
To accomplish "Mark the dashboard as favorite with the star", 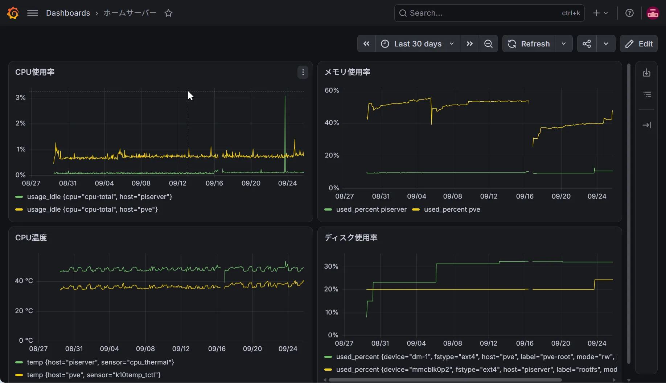I will point(168,13).
